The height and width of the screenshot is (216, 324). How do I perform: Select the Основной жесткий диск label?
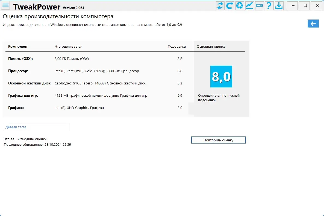(30, 83)
